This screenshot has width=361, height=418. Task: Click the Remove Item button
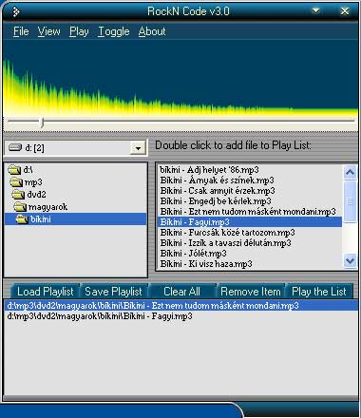click(251, 292)
